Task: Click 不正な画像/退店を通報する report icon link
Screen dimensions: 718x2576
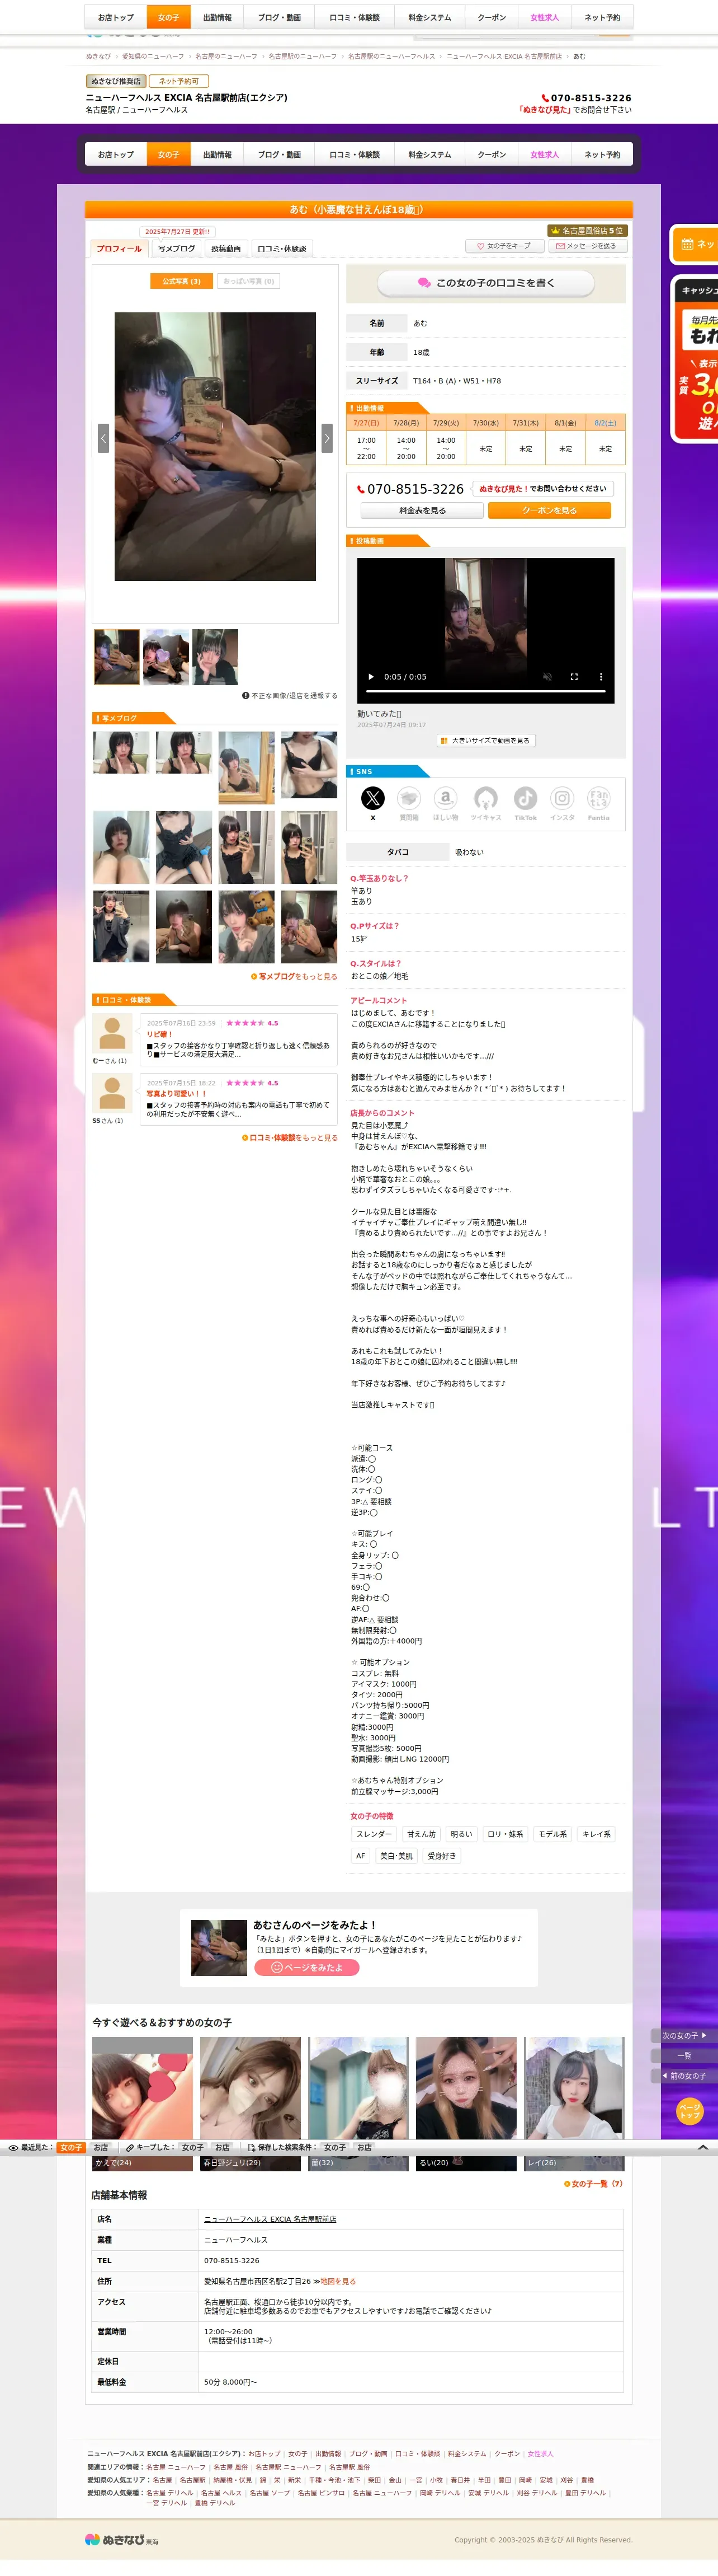Action: tap(290, 696)
